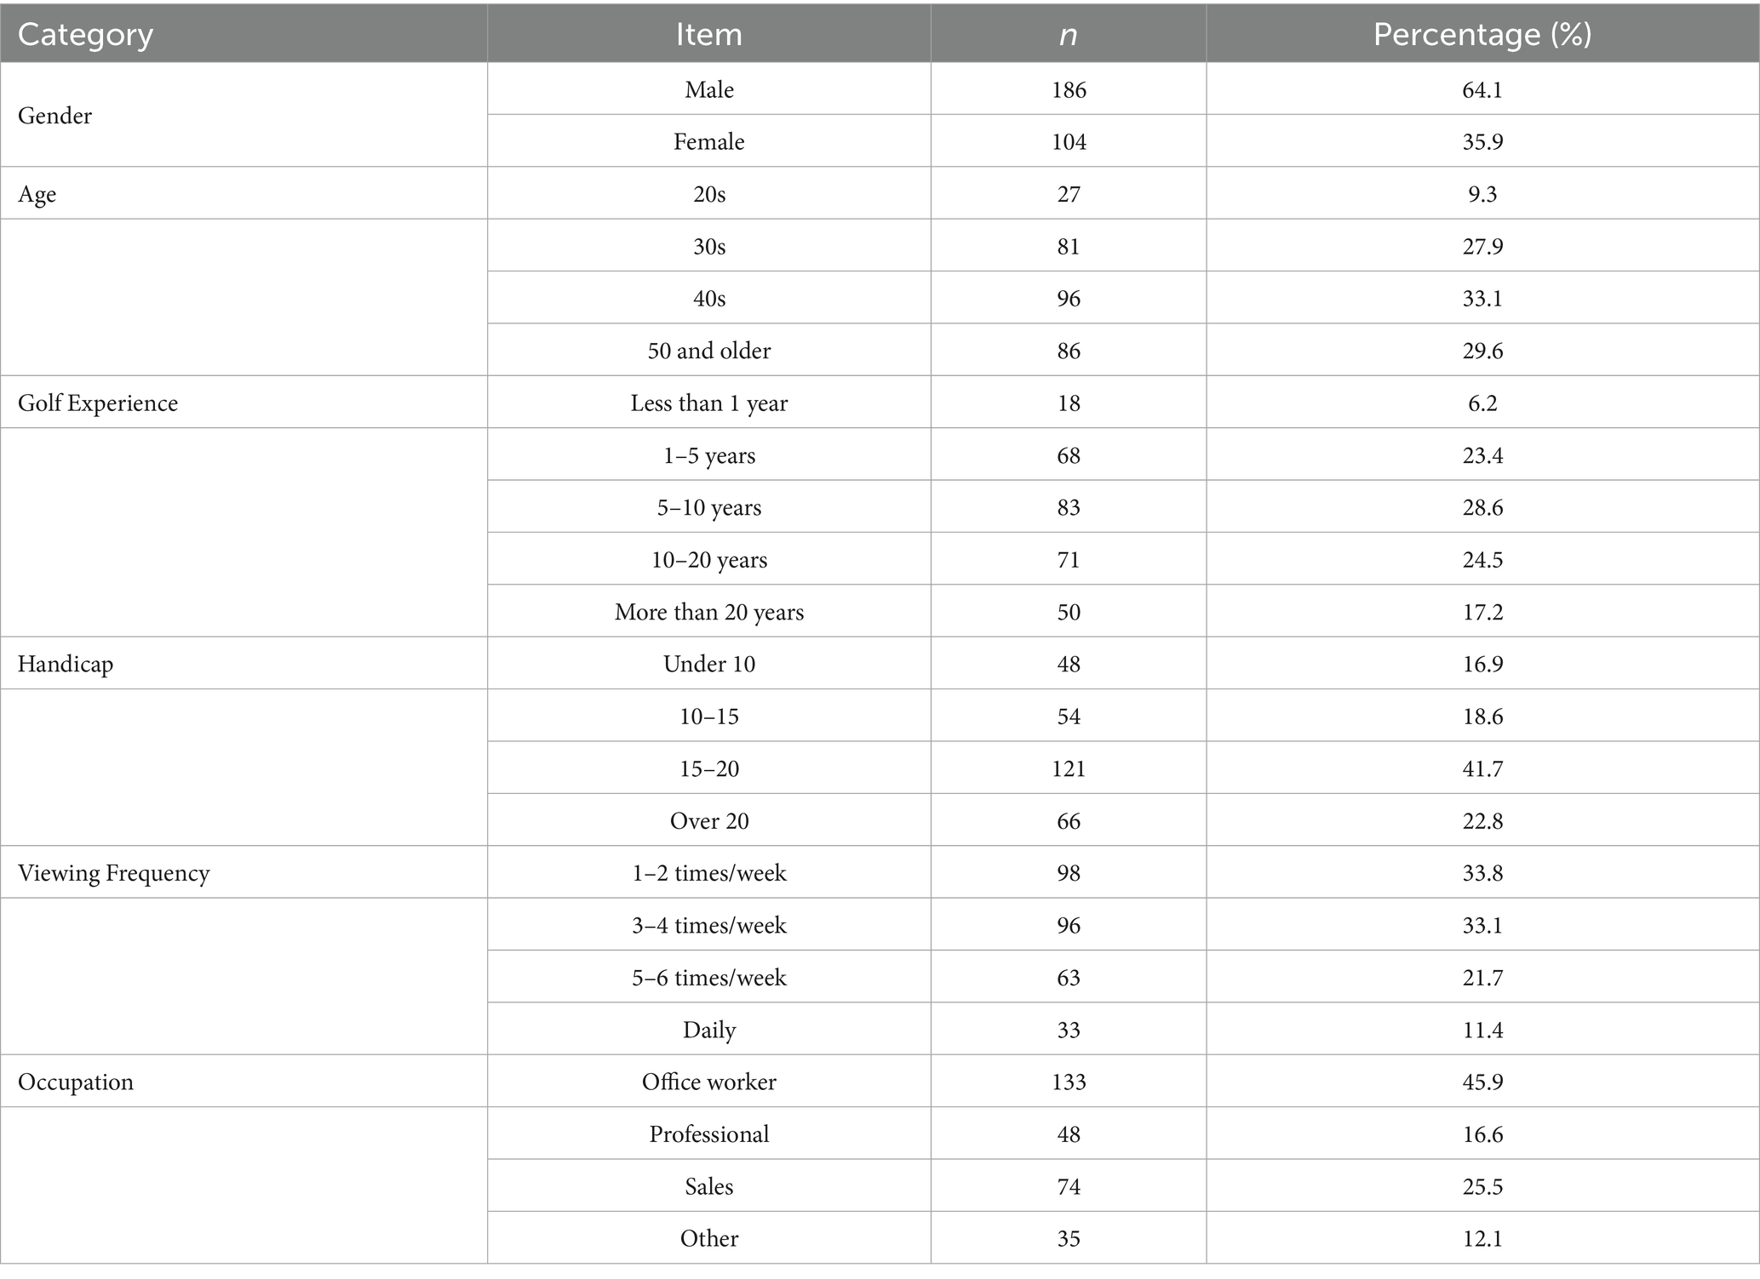Click the Viewing Frequency category cell

click(113, 873)
